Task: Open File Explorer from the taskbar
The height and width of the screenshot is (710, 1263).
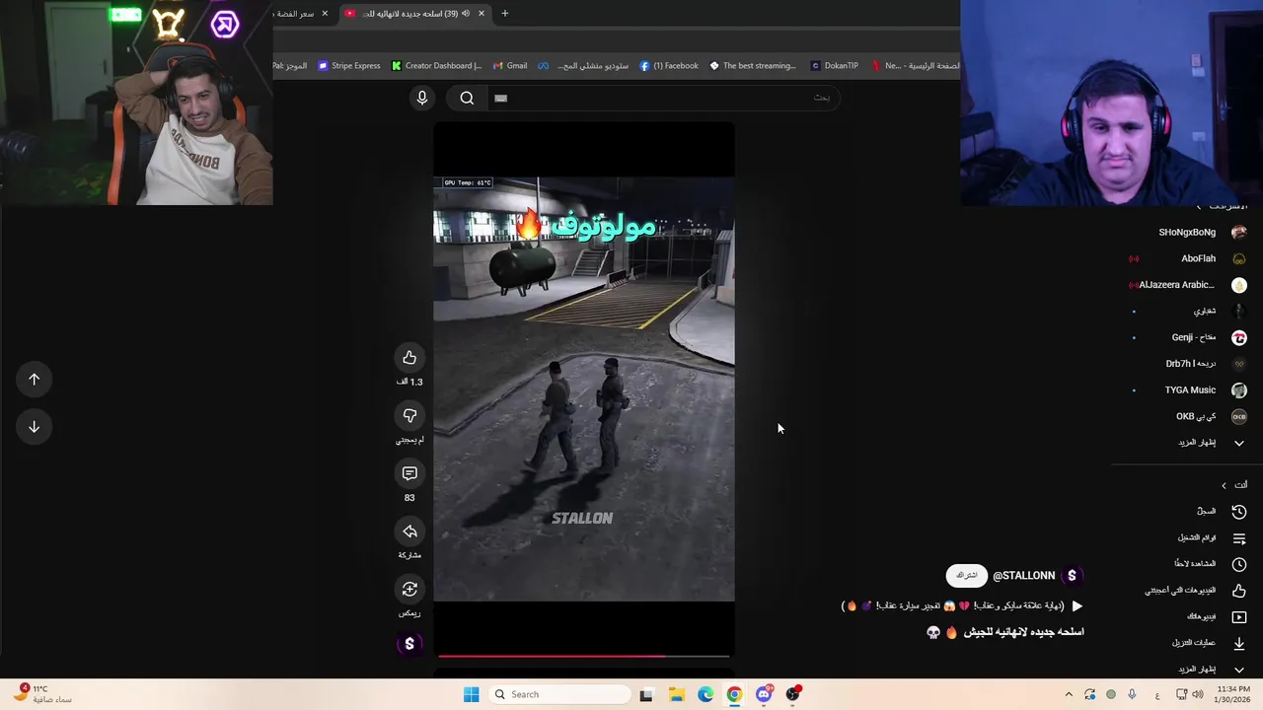Action: [x=677, y=694]
